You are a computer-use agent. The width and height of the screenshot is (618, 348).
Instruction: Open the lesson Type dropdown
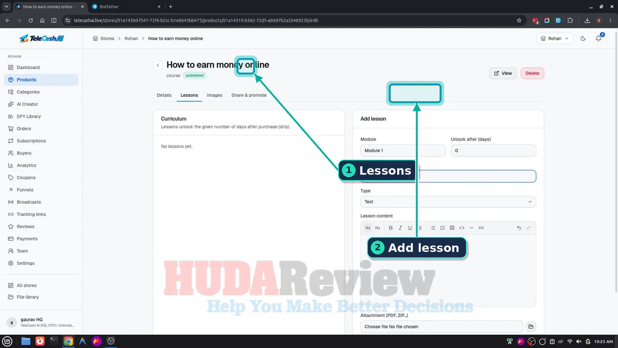[448, 202]
